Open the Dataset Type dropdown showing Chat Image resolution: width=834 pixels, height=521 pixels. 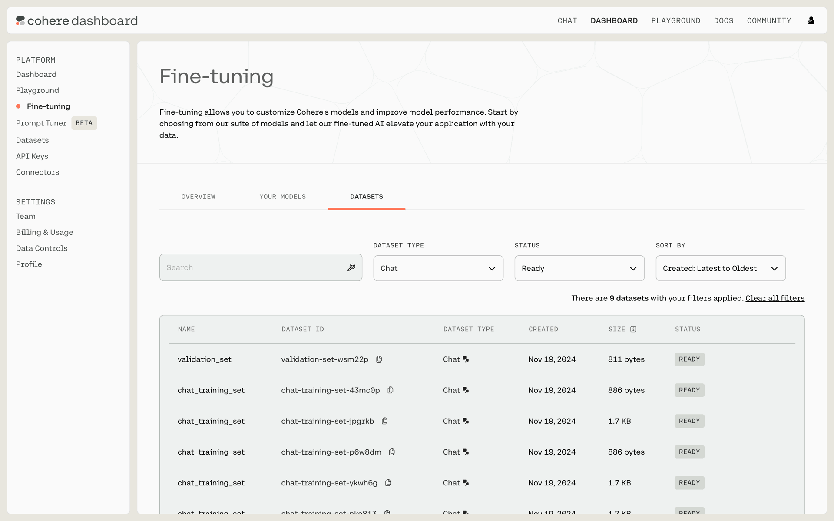click(x=438, y=268)
